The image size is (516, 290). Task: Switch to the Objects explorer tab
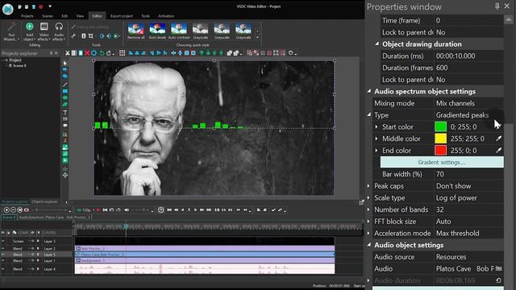(44, 201)
